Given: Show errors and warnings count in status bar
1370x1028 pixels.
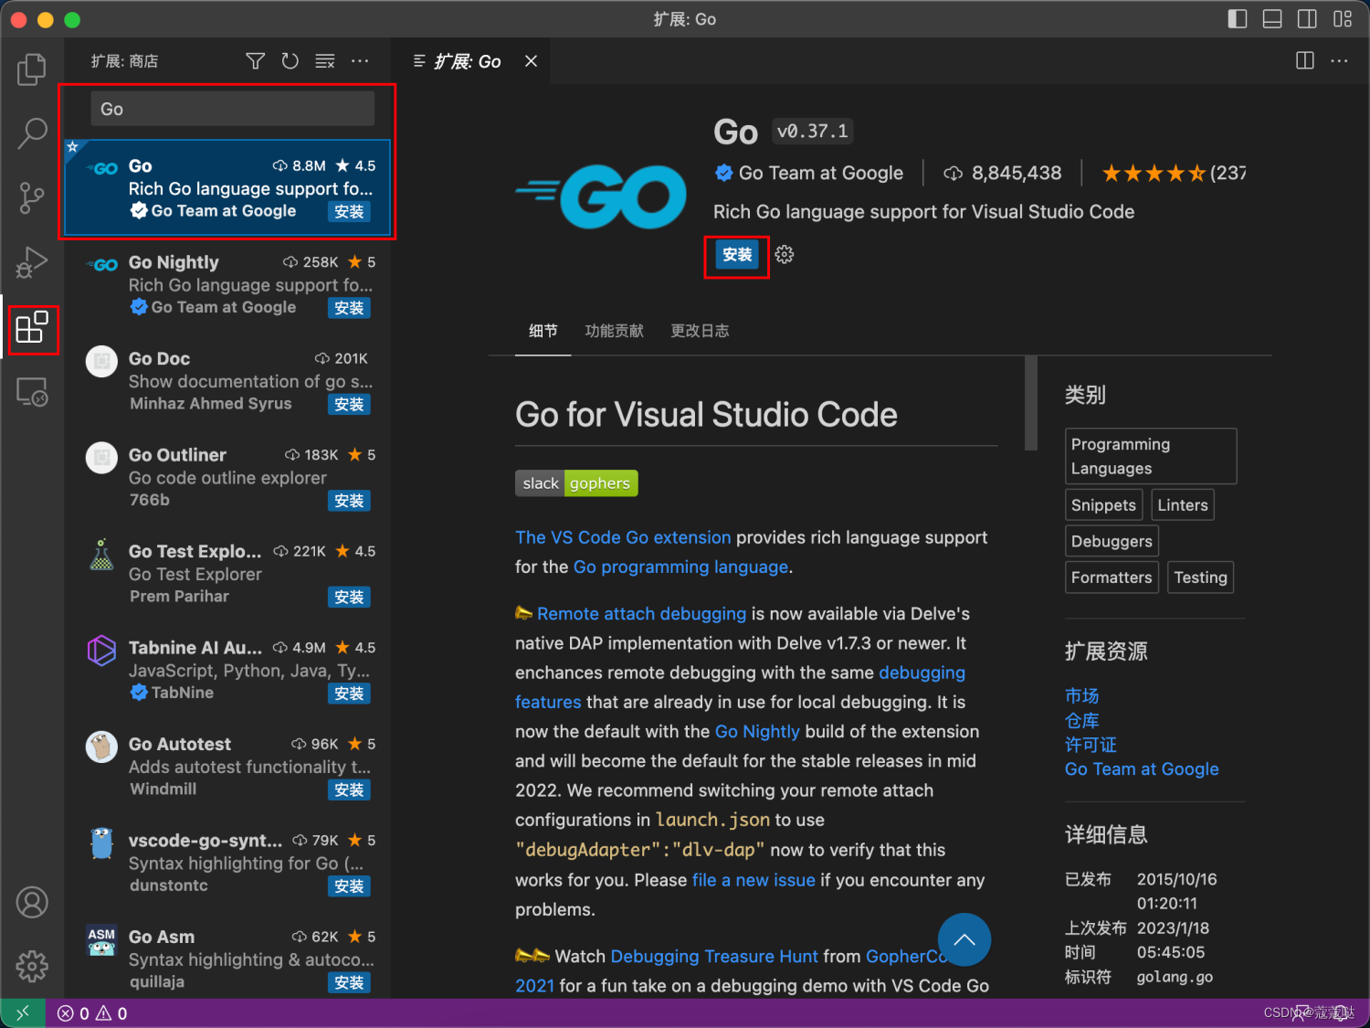Looking at the screenshot, I should 92,1013.
